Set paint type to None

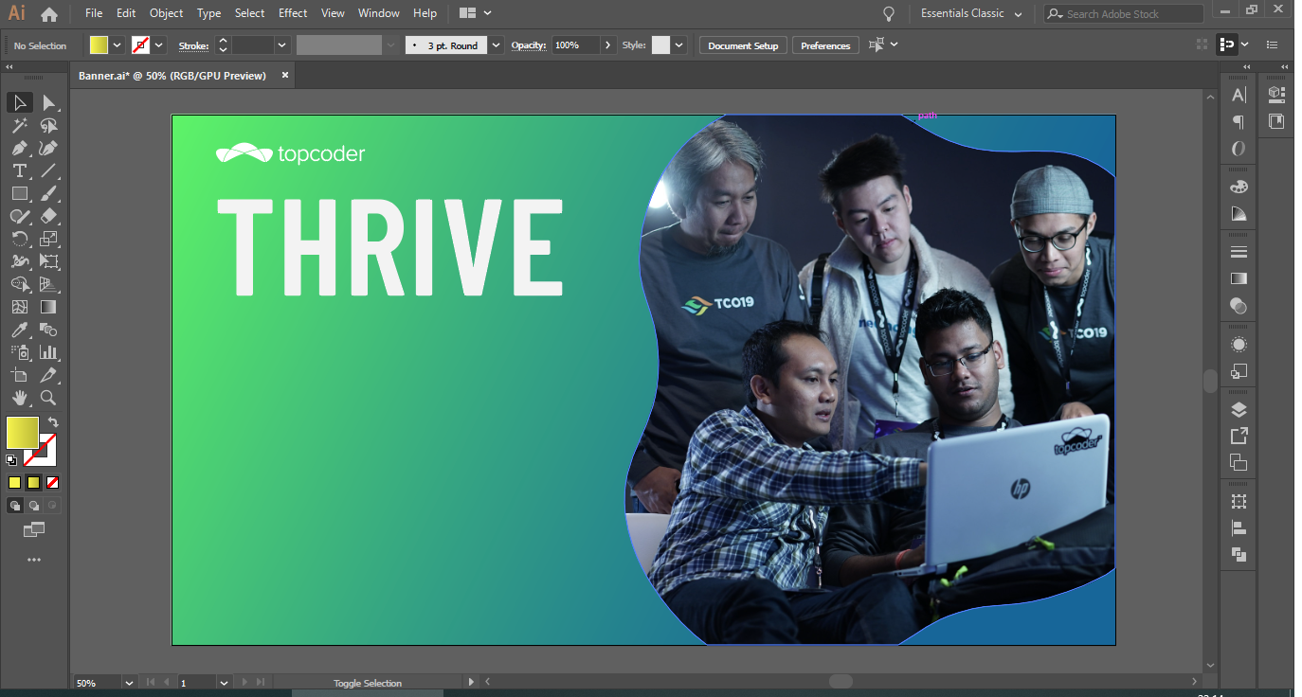pyautogui.click(x=53, y=482)
